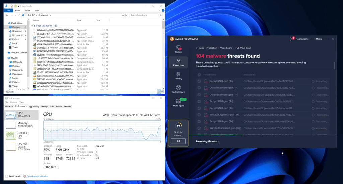Open the Protection section in Avast sidebar
Screen dimensions: 343x184
point(178,62)
